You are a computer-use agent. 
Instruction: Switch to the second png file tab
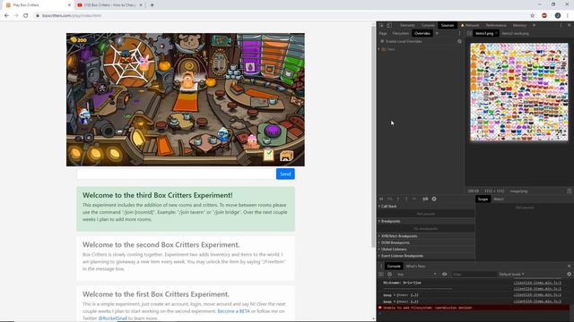(x=516, y=33)
